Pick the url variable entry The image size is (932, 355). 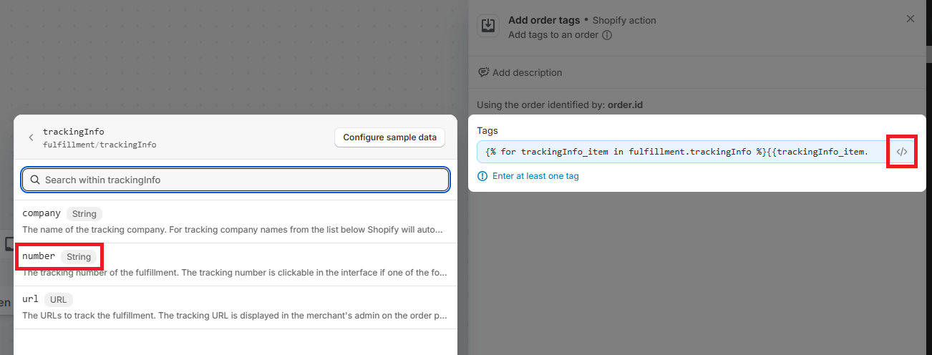pos(235,307)
